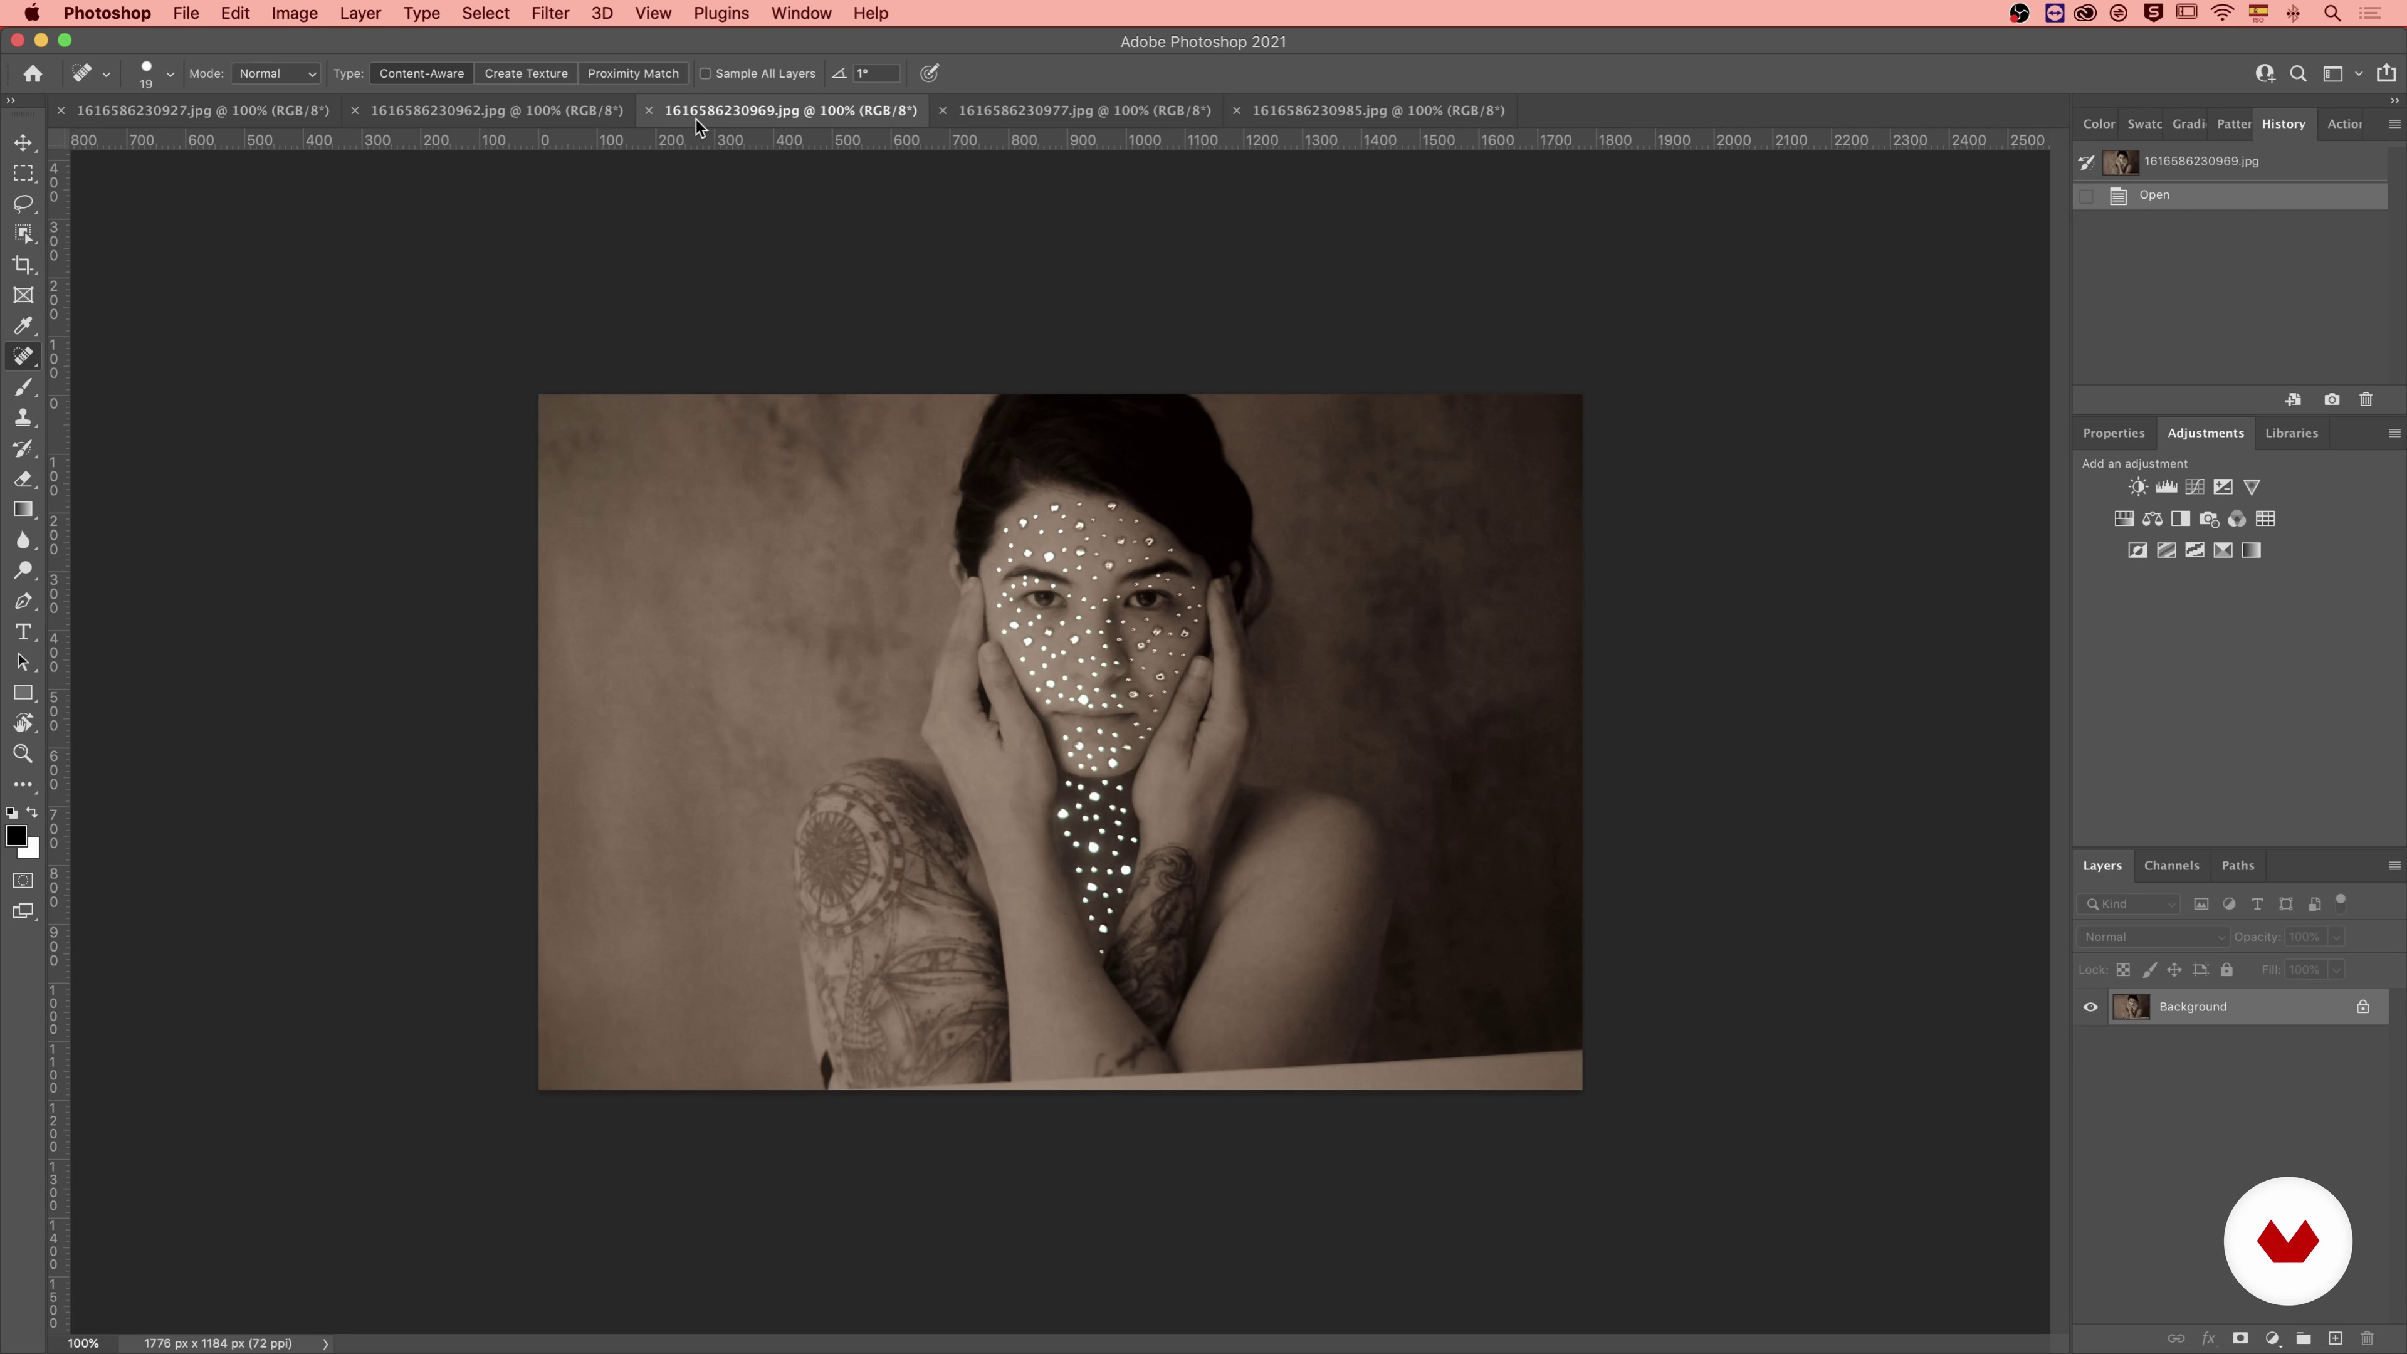
Task: Select the Rectangular Marquee tool
Action: 23,174
